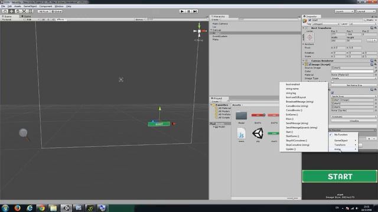Toggle the Image (Script) enabled checkbox

309,64
